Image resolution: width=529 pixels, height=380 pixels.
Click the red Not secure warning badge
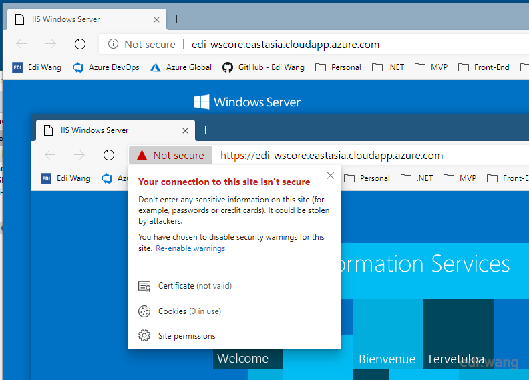(x=170, y=155)
